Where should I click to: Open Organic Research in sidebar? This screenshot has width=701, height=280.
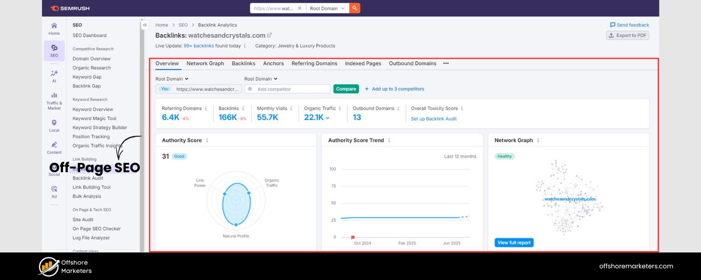(92, 68)
